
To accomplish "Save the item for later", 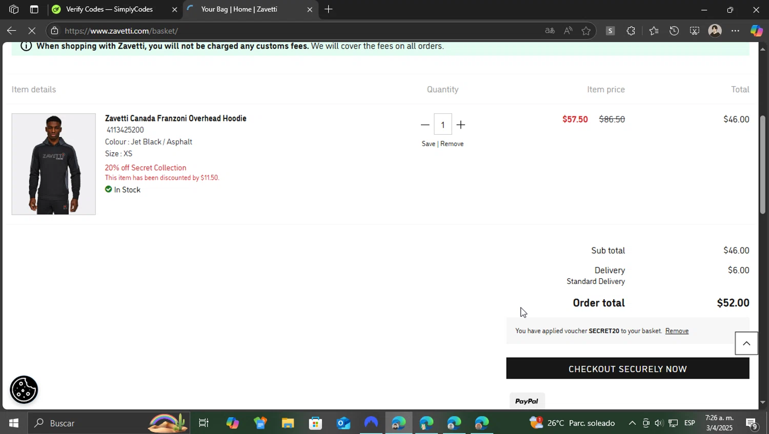I will tap(429, 144).
